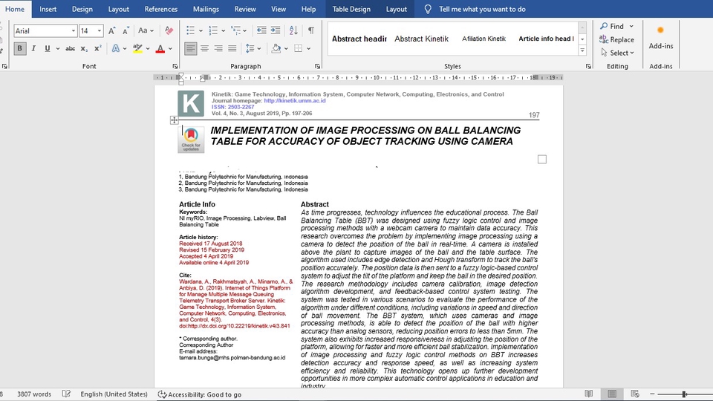The height and width of the screenshot is (401, 713).
Task: Click word count 3807 words
Action: point(34,394)
